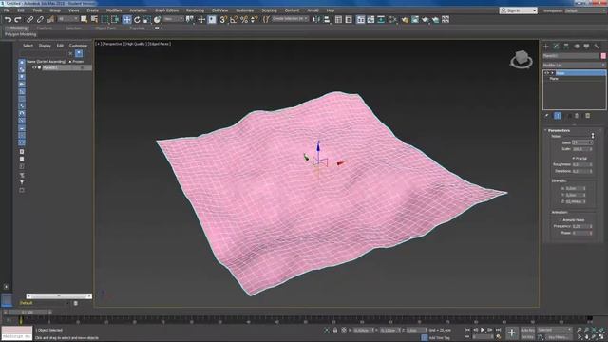Open the Modifiers menu
Screen dimensions: 608x342
tap(114, 10)
